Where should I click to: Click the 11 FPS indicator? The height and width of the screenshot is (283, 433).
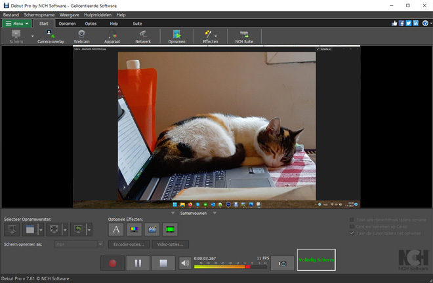point(263,258)
